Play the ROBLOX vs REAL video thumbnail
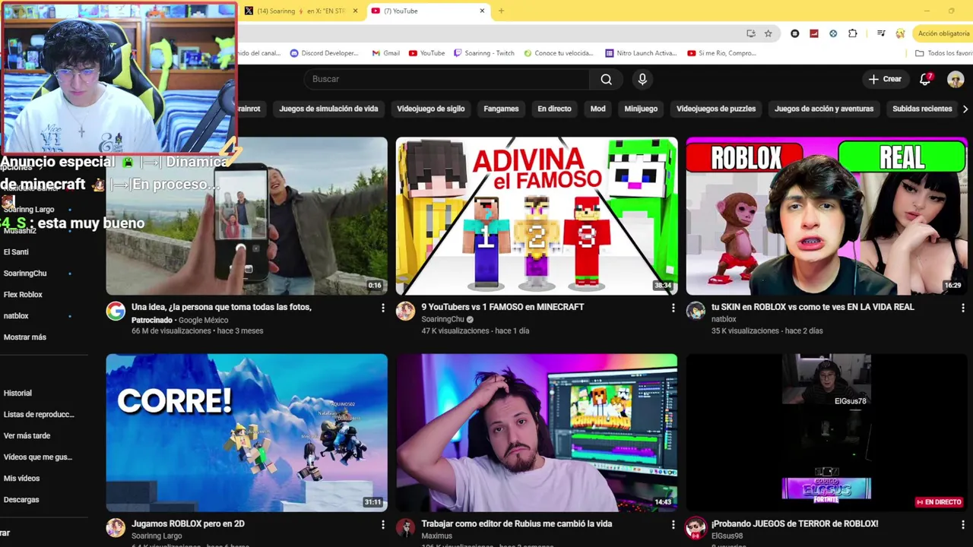 click(826, 216)
